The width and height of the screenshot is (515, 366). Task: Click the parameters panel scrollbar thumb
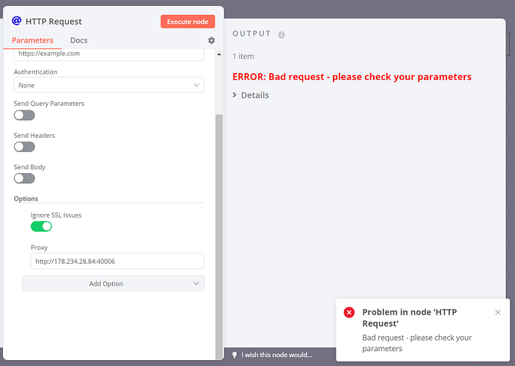[x=219, y=236]
